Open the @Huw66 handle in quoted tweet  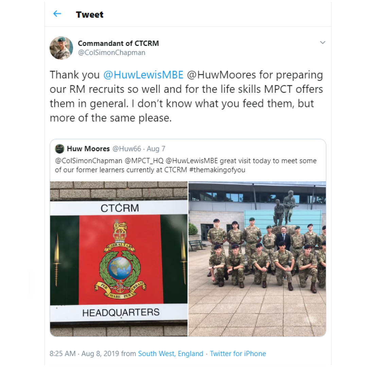(127, 149)
